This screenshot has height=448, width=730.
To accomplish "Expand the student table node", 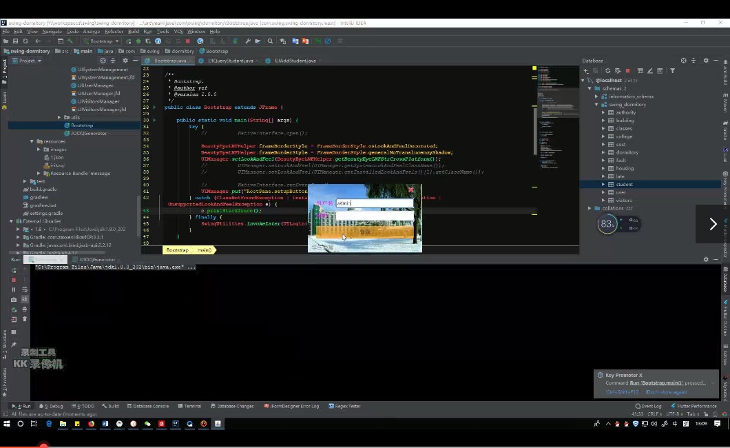I will pos(603,185).
